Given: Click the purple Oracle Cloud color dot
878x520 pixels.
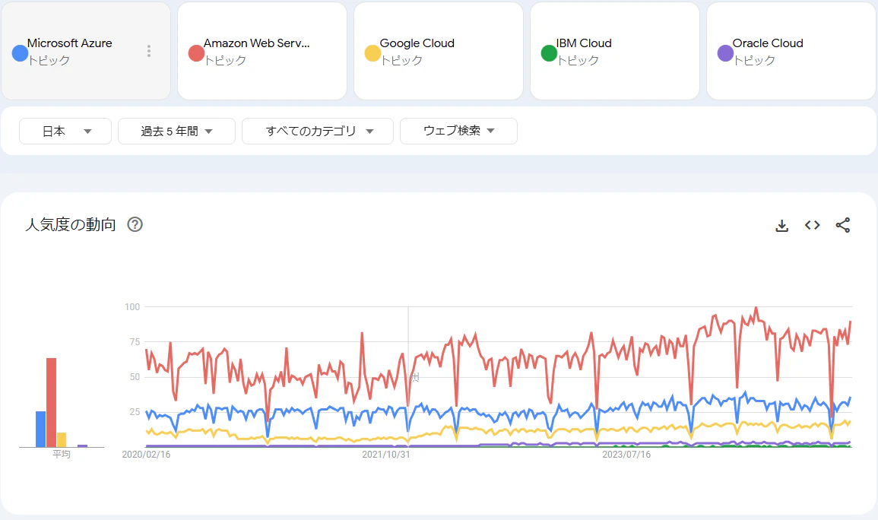Looking at the screenshot, I should point(726,53).
